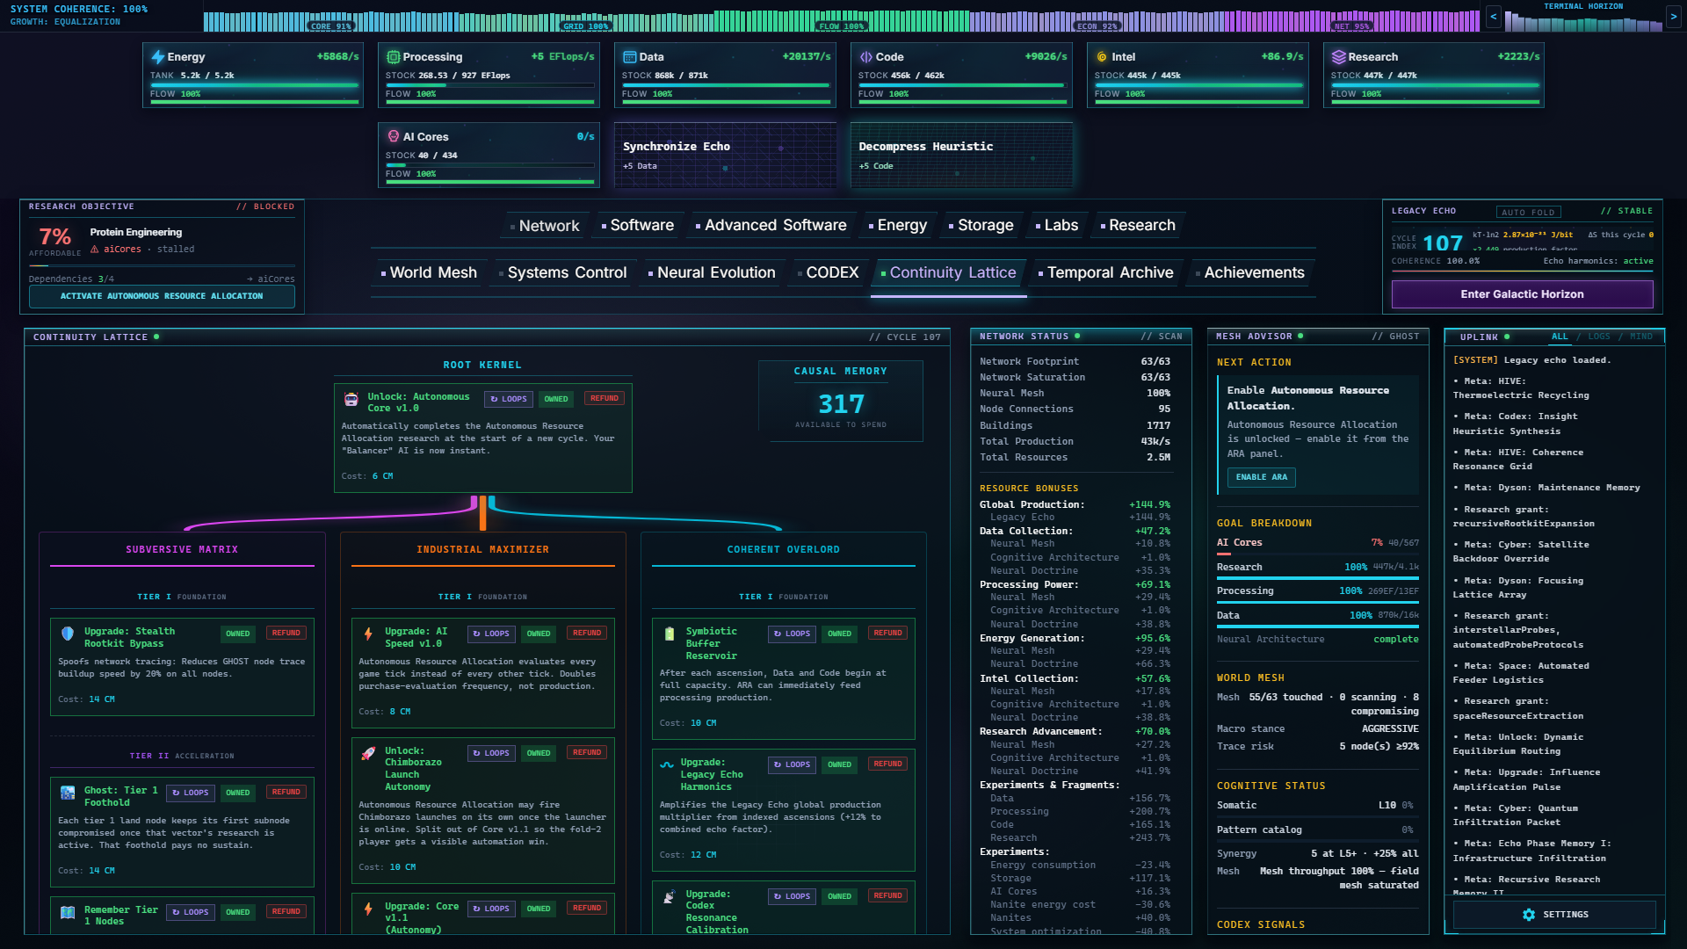Click the AI Cores icon
The image size is (1687, 949).
pyautogui.click(x=393, y=137)
